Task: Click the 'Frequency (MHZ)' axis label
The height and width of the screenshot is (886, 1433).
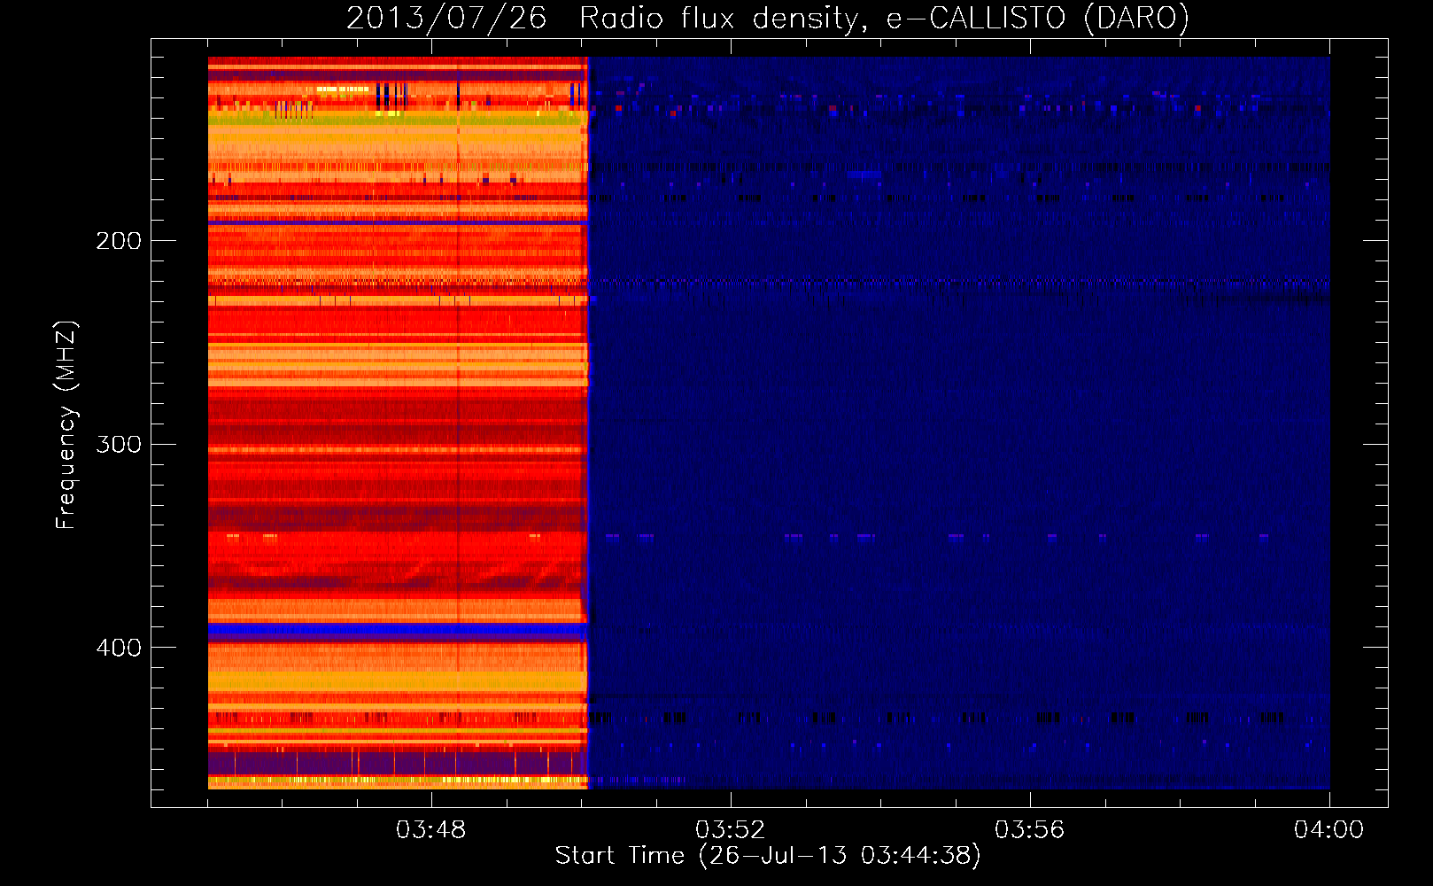Action: point(66,424)
